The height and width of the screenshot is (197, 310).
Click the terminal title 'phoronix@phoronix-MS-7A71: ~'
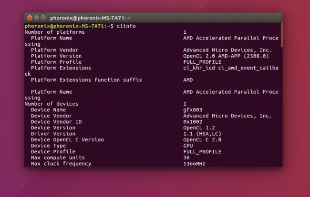click(90, 18)
